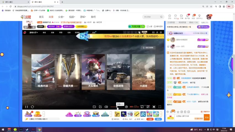
Task: Enter web fullscreen mode icon
Action: (x=154, y=107)
